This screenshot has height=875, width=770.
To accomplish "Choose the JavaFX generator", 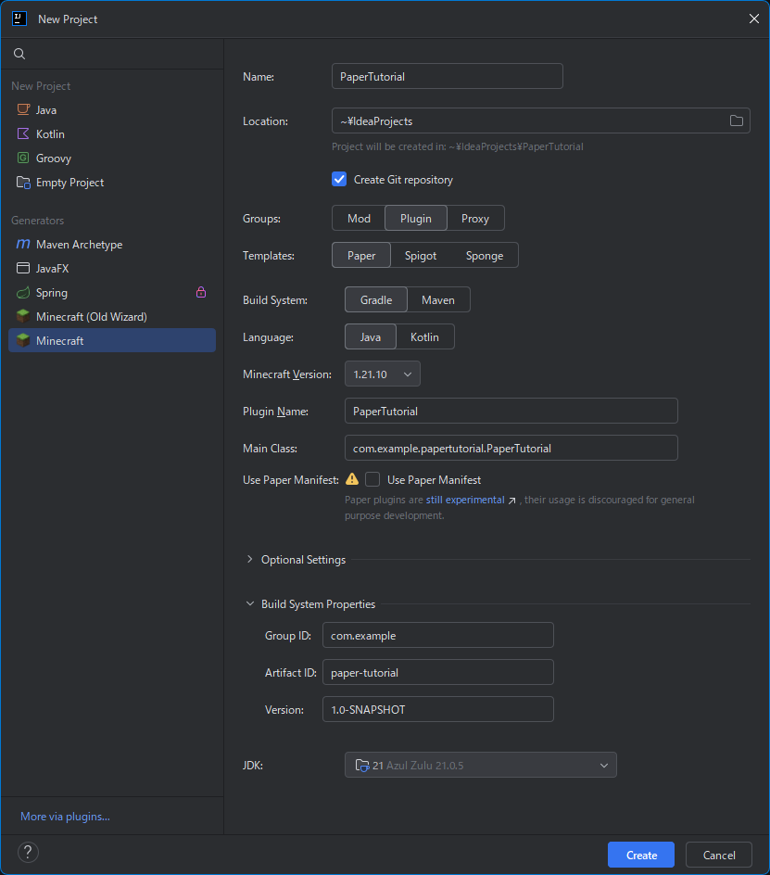I will pyautogui.click(x=52, y=269).
